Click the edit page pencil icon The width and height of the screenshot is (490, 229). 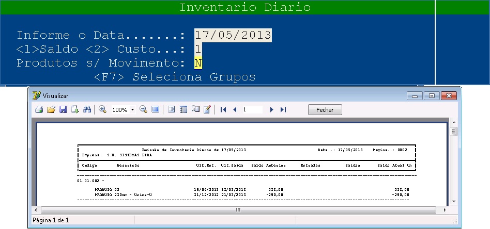pyautogui.click(x=207, y=110)
